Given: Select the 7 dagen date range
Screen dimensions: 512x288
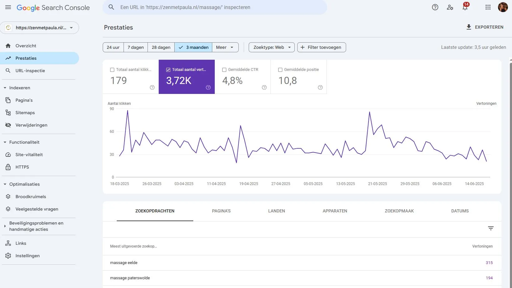Looking at the screenshot, I should [x=136, y=47].
